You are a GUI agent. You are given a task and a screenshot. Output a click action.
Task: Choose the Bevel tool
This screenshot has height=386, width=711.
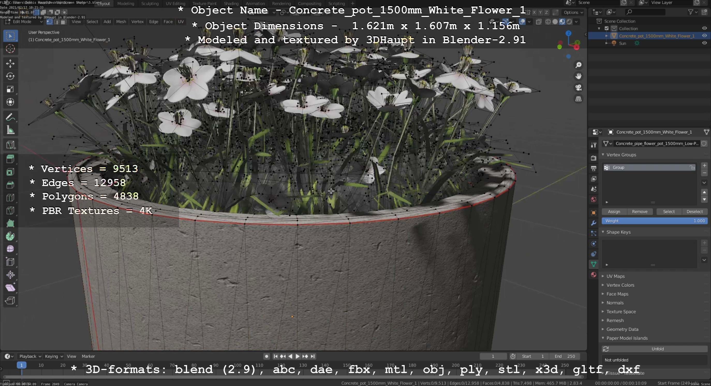coord(11,184)
